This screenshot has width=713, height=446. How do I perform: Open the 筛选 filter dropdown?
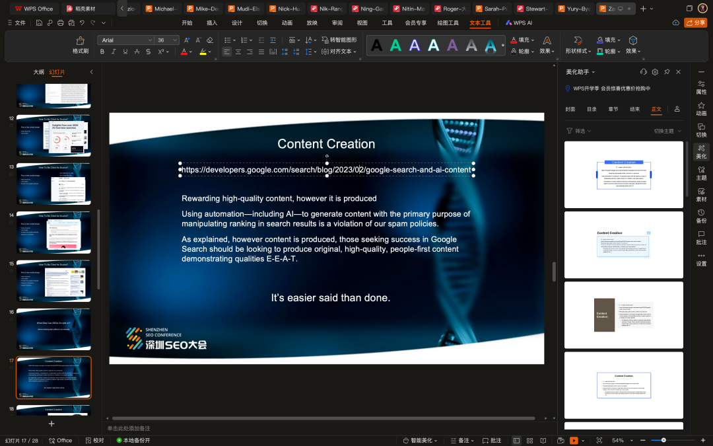(579, 131)
